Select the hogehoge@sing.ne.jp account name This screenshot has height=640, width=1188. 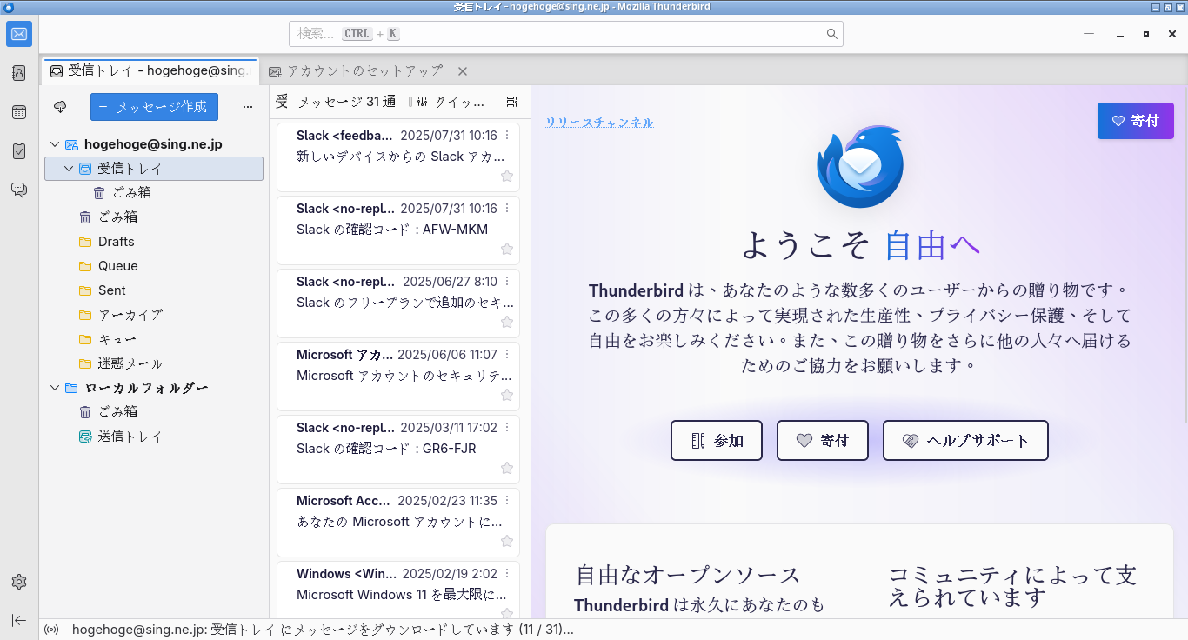153,144
